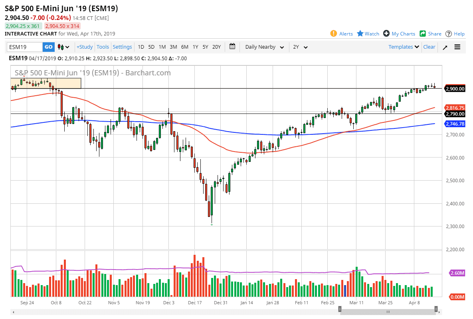This screenshot has width=473, height=319.
Task: Open the hamburger chart options icon
Action: tap(457, 47)
